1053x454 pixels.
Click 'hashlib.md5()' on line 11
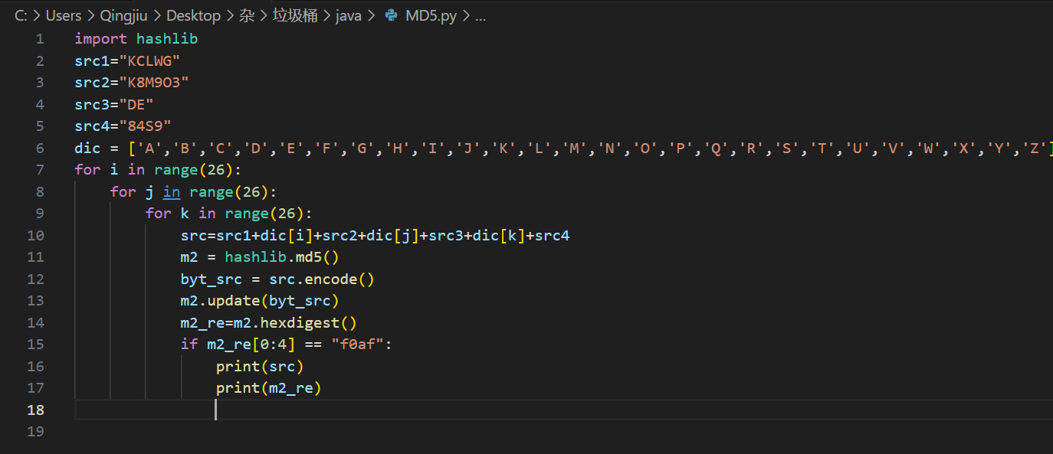click(282, 257)
